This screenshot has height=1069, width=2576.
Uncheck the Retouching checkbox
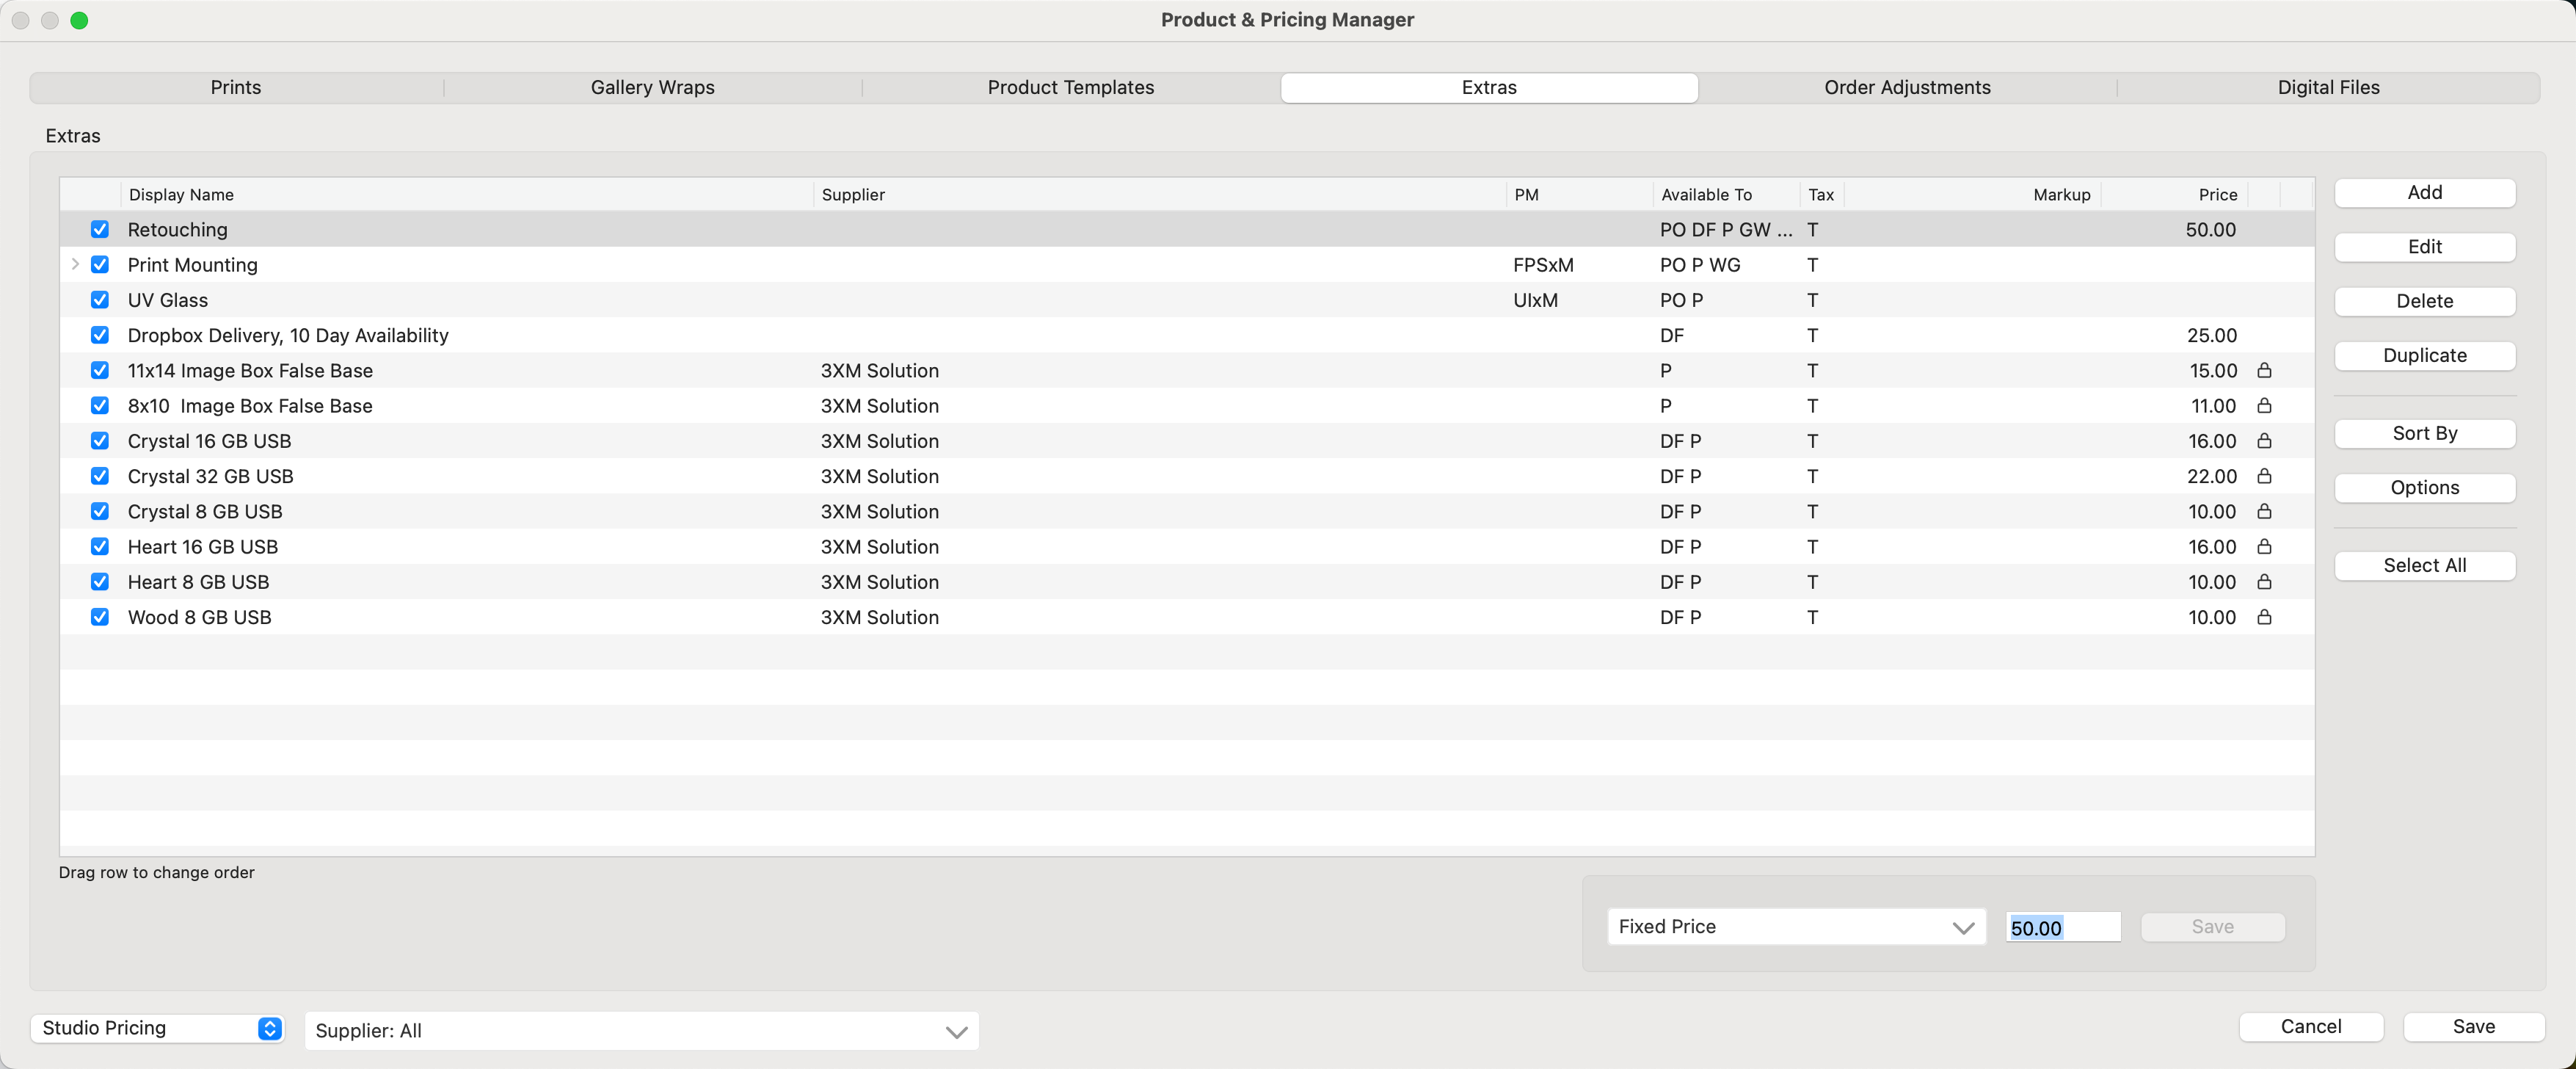point(100,229)
